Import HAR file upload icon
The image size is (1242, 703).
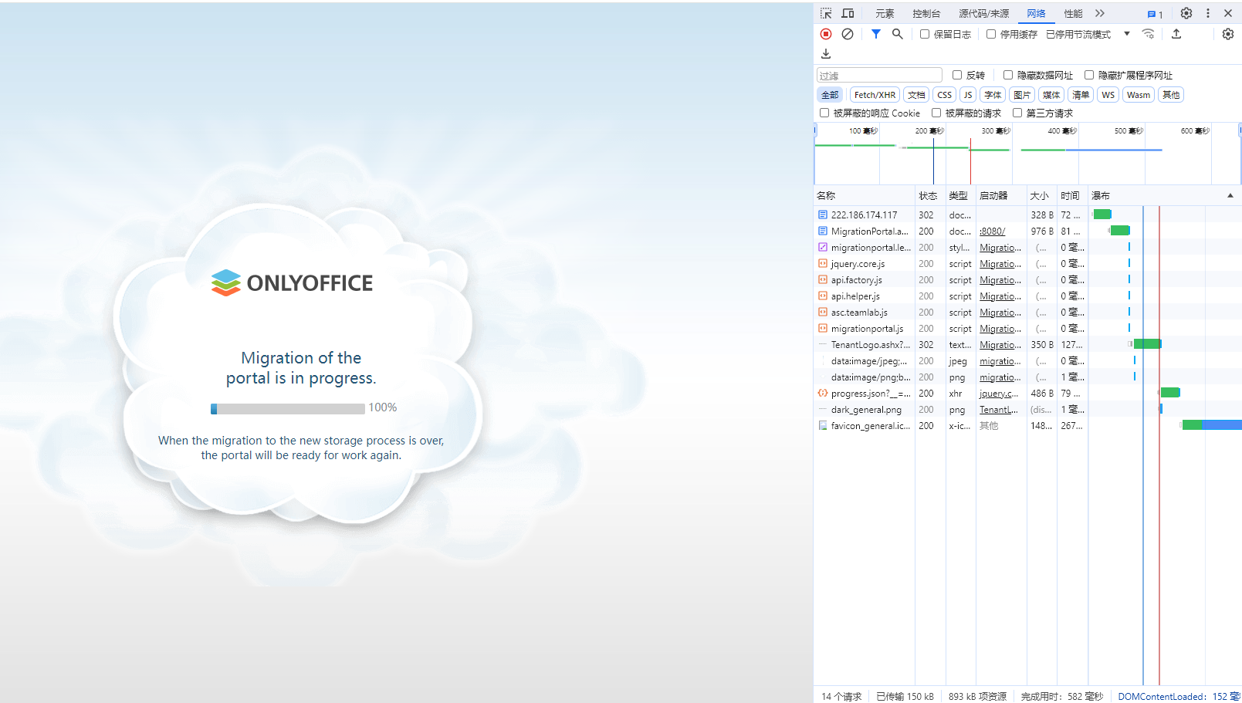1176,34
